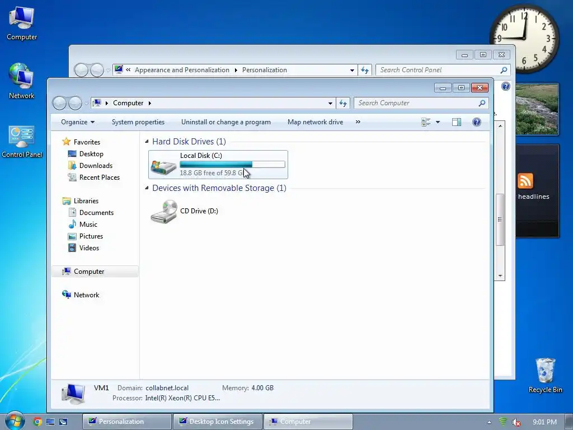Open the Recycle Bin desktop icon
The height and width of the screenshot is (430, 573).
545,375
